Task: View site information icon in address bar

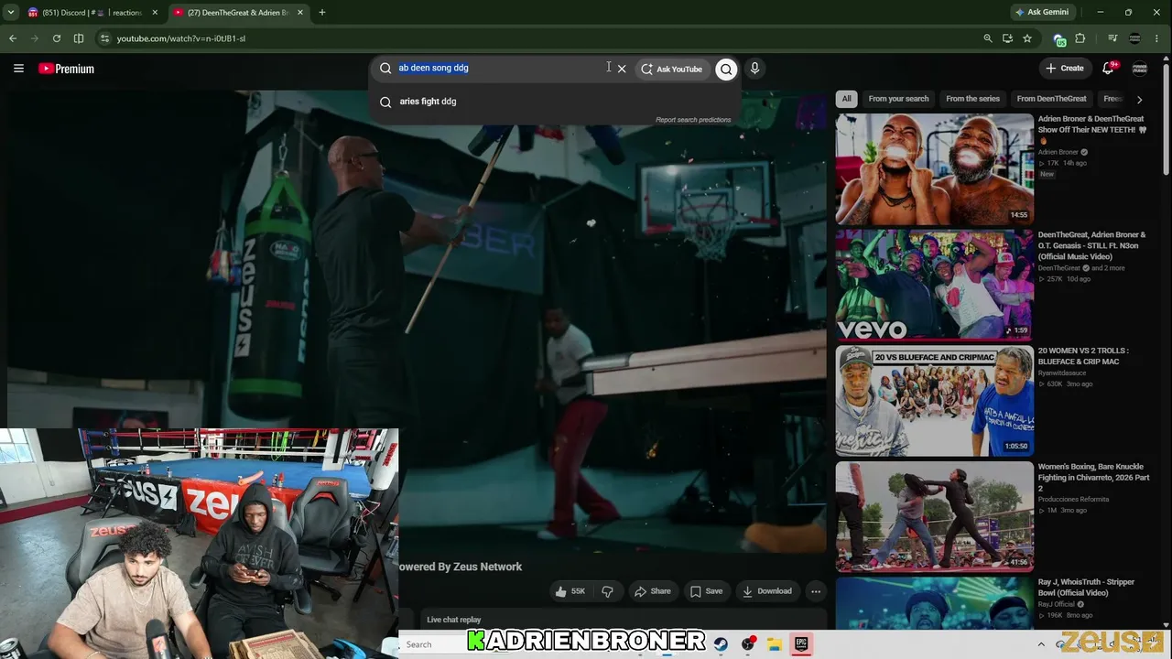Action: [104, 38]
